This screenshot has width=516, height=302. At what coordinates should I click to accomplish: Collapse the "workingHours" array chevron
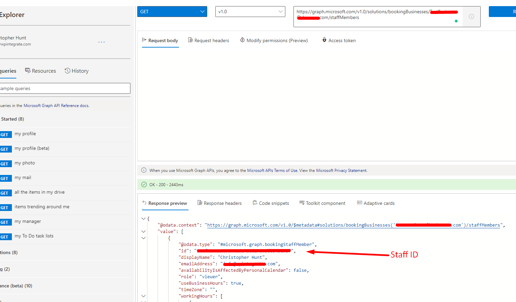pos(143,296)
